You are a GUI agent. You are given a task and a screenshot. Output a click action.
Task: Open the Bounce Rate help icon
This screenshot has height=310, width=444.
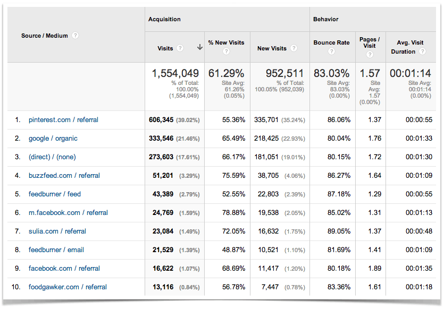click(x=332, y=51)
